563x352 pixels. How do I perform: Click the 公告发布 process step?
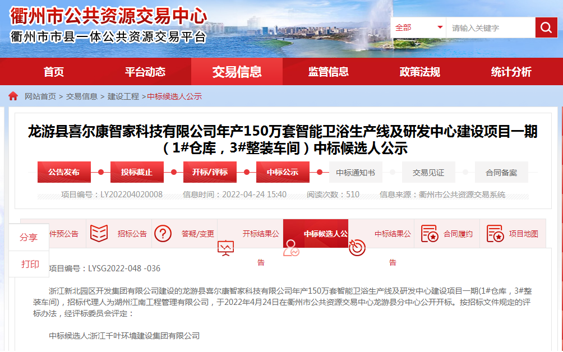point(64,172)
